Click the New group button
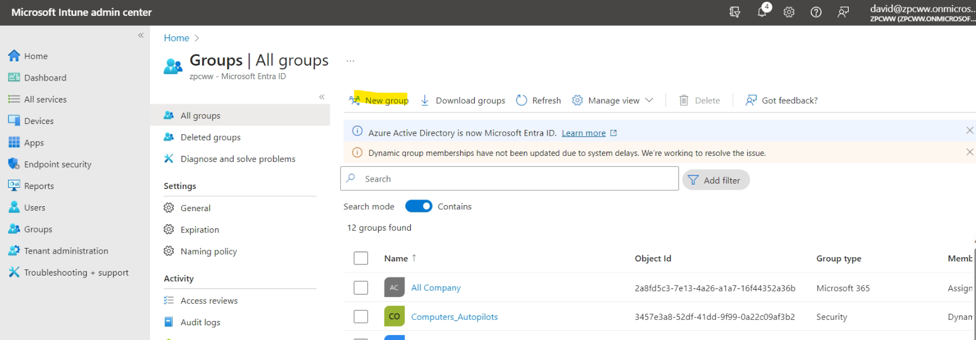 379,101
